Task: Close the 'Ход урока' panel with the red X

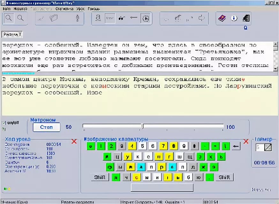Action: tap(74, 142)
